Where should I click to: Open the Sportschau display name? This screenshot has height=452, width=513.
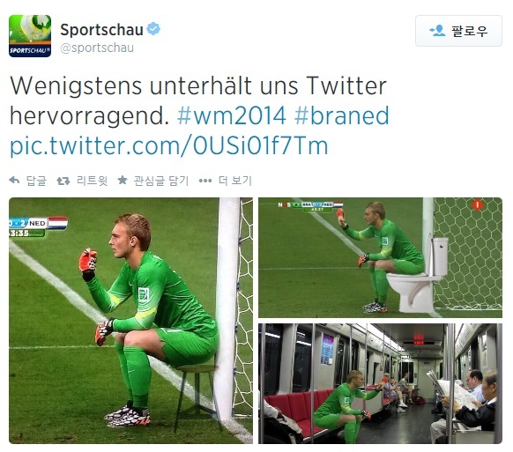pos(101,29)
